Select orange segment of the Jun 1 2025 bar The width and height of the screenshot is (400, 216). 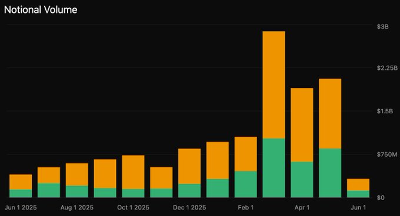point(21,182)
